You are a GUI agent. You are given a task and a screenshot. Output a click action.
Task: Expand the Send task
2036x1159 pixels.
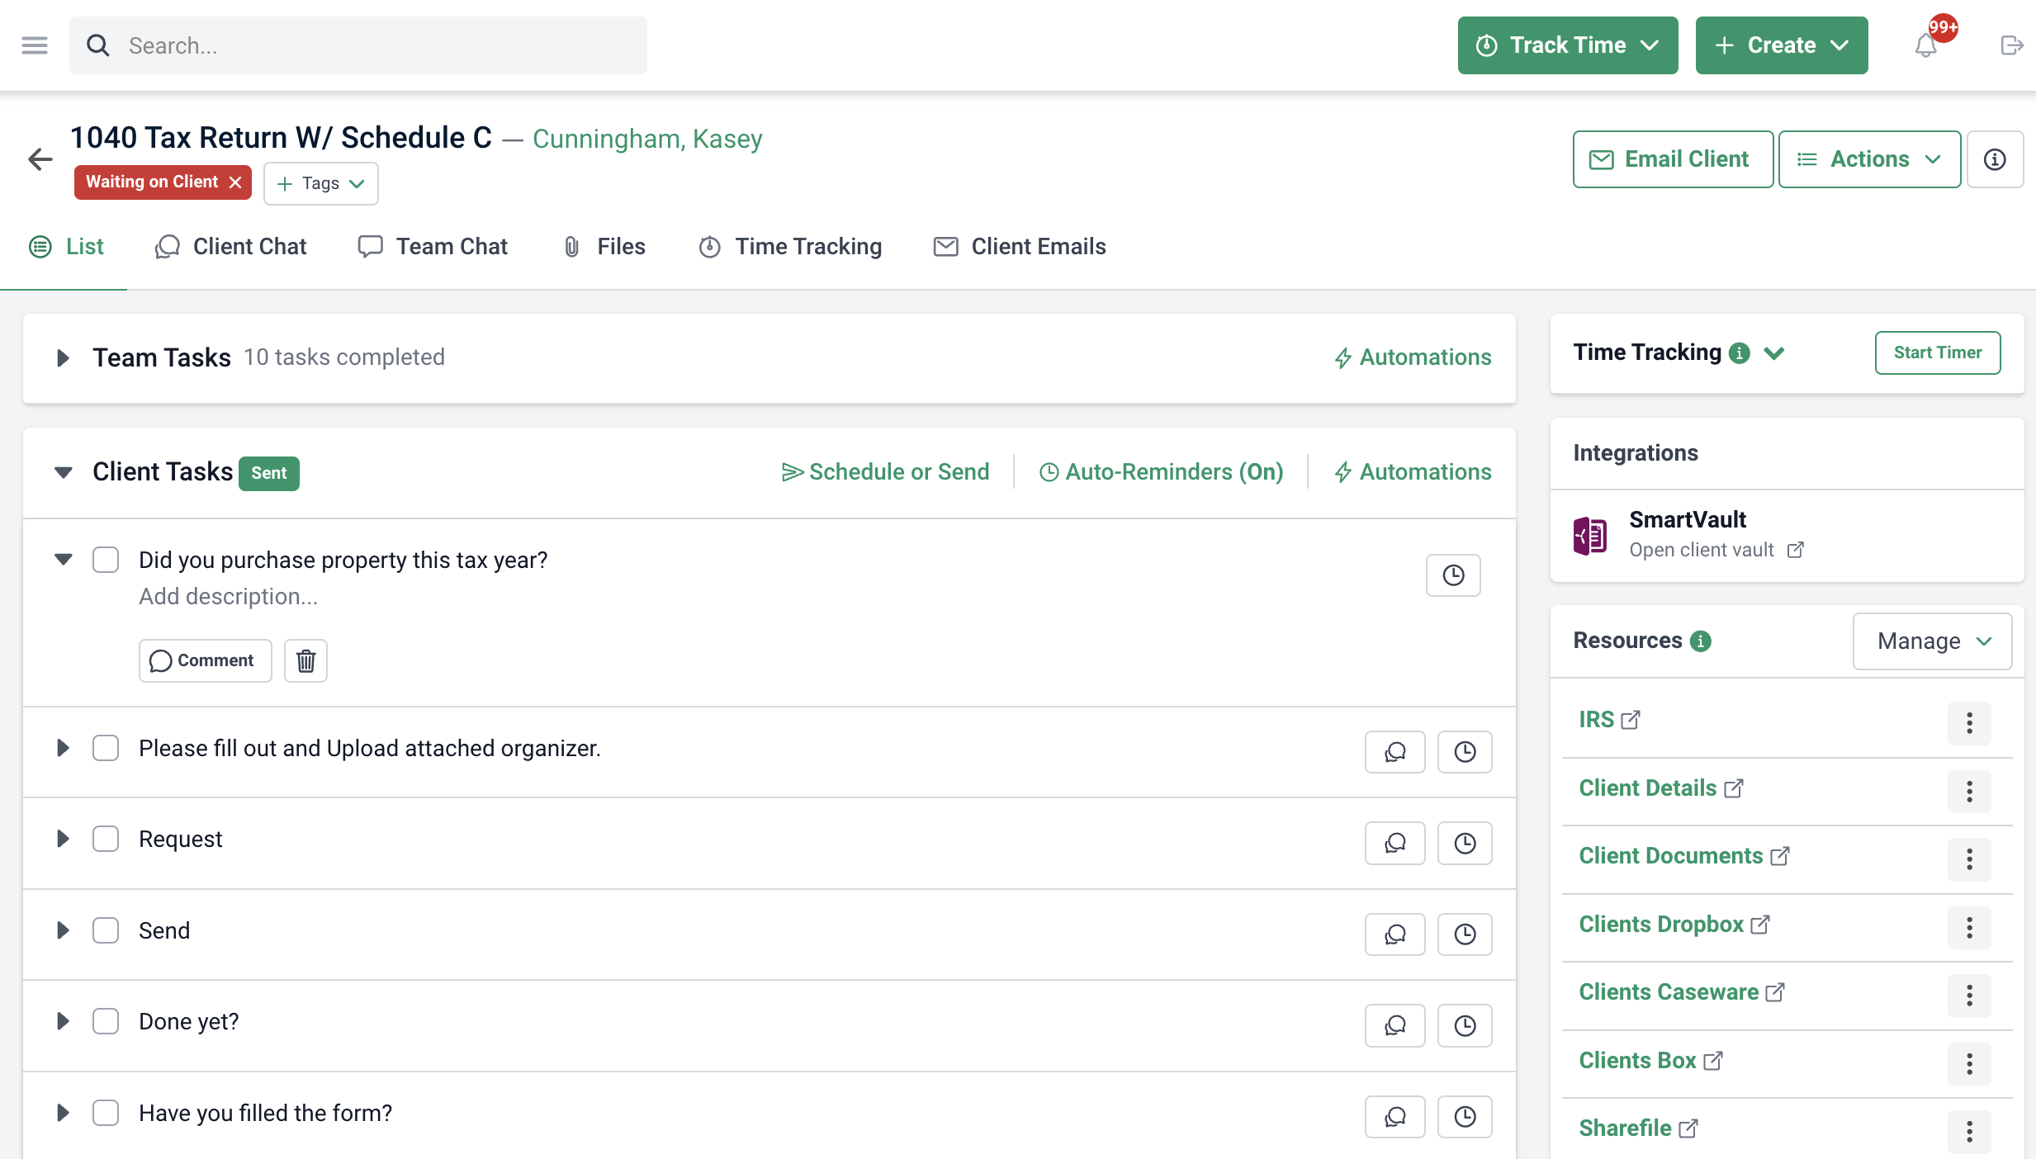(63, 930)
